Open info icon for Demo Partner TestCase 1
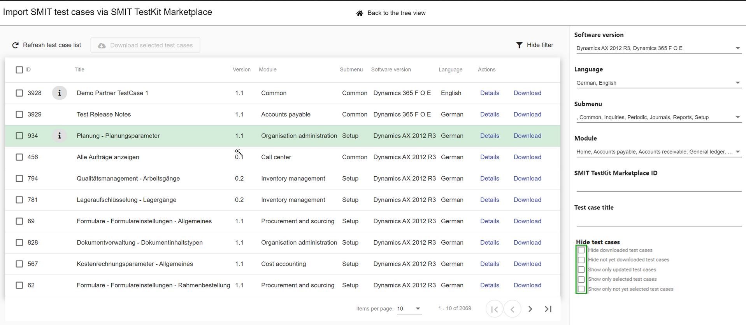 60,93
